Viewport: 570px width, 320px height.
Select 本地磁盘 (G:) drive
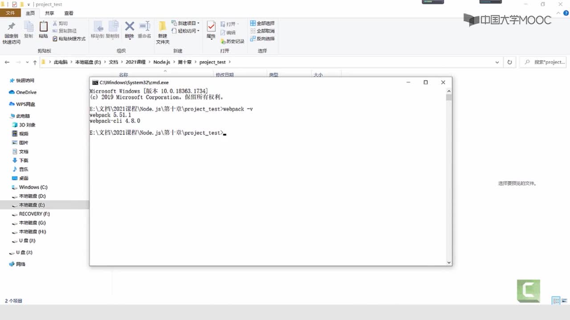point(28,223)
